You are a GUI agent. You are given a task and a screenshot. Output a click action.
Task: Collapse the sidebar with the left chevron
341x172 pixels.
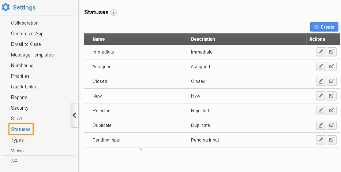coord(74,115)
